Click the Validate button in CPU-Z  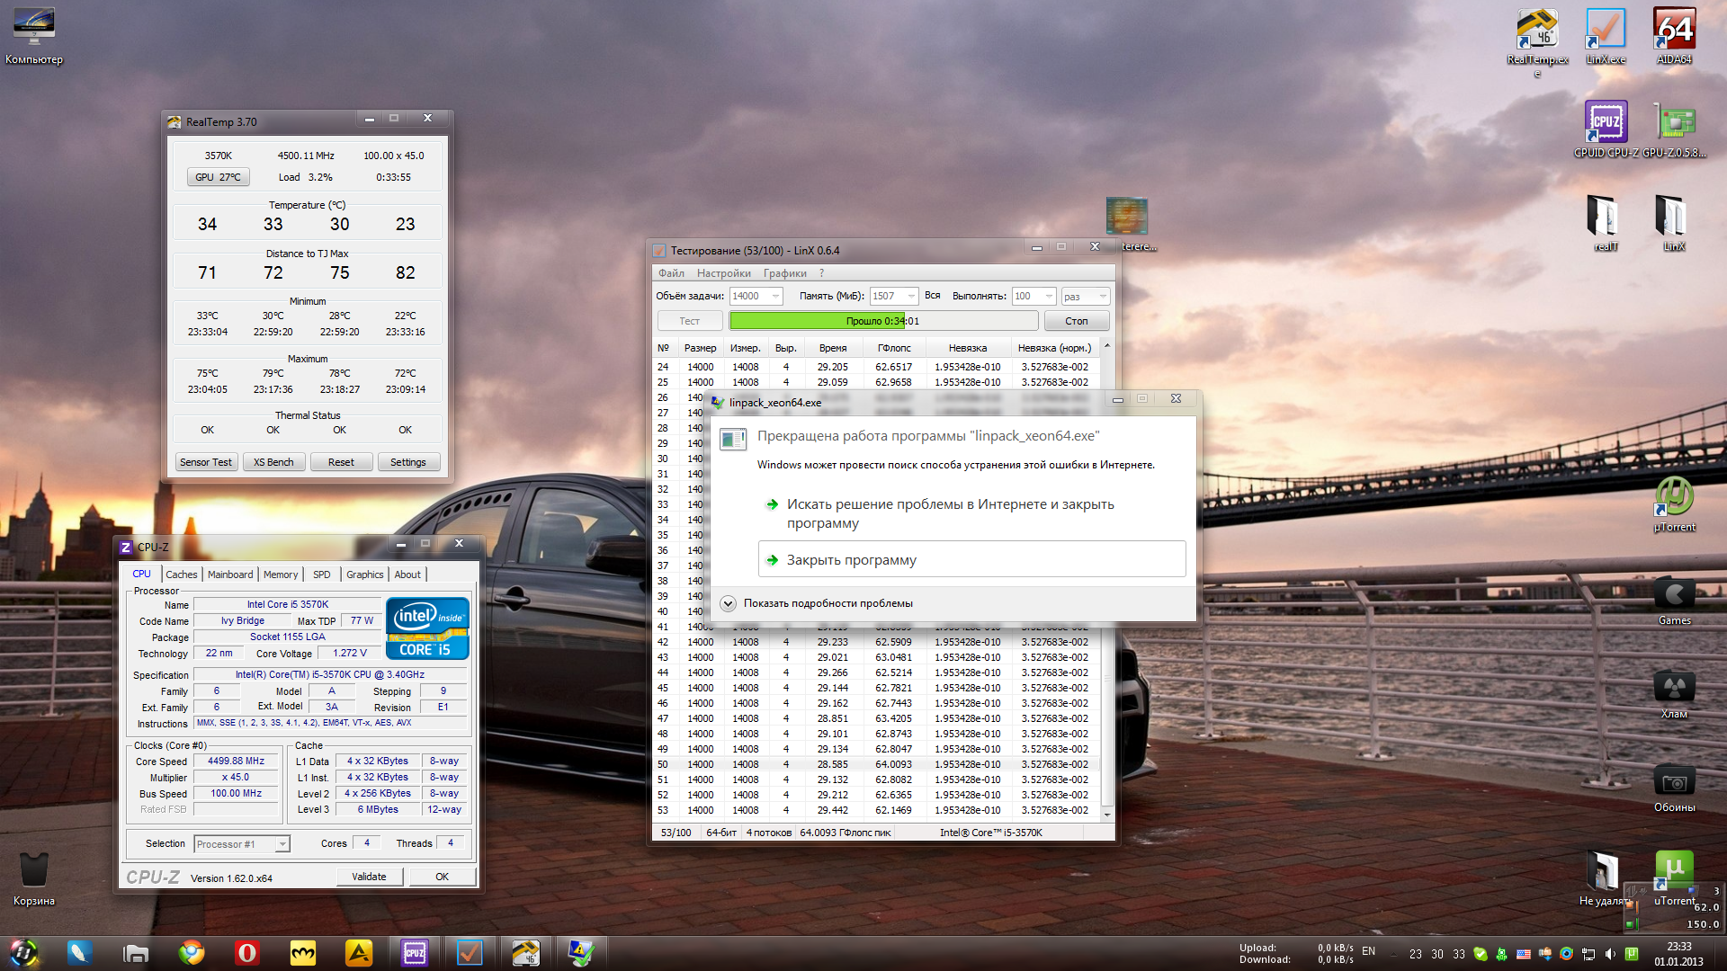pyautogui.click(x=369, y=877)
